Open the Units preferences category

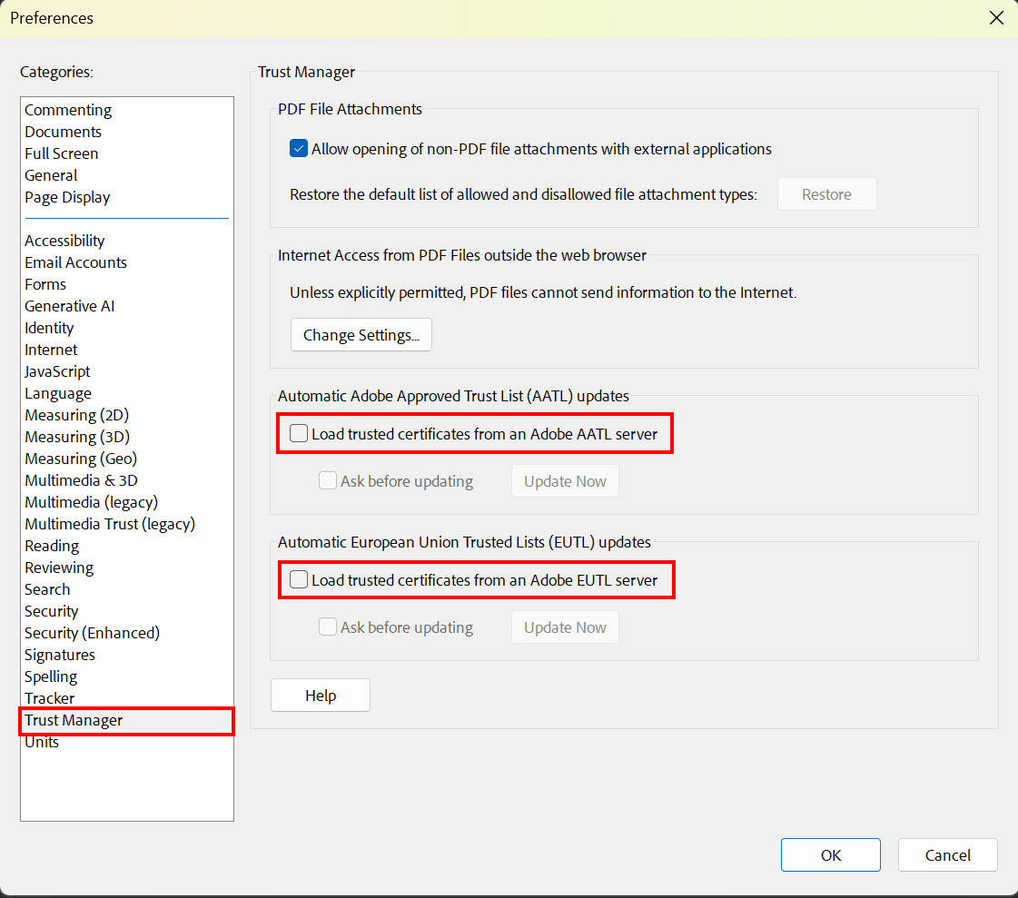(x=42, y=741)
